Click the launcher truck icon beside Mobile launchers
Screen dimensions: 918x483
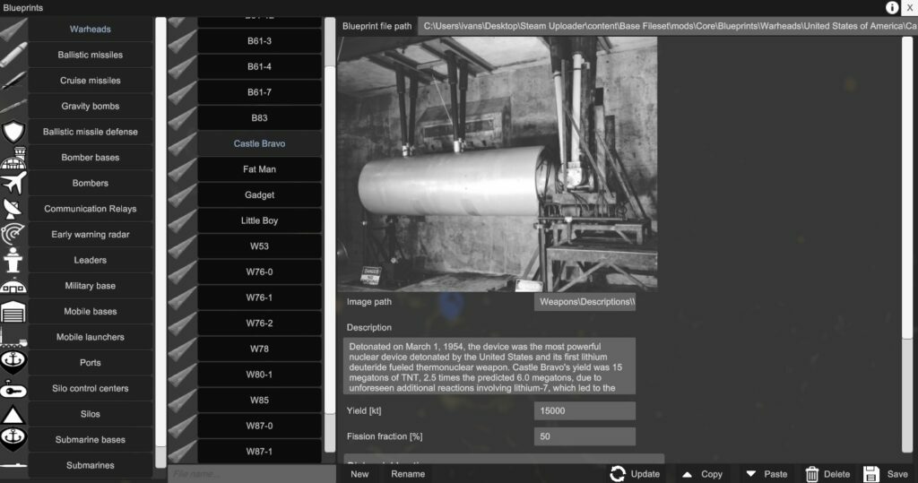click(13, 338)
